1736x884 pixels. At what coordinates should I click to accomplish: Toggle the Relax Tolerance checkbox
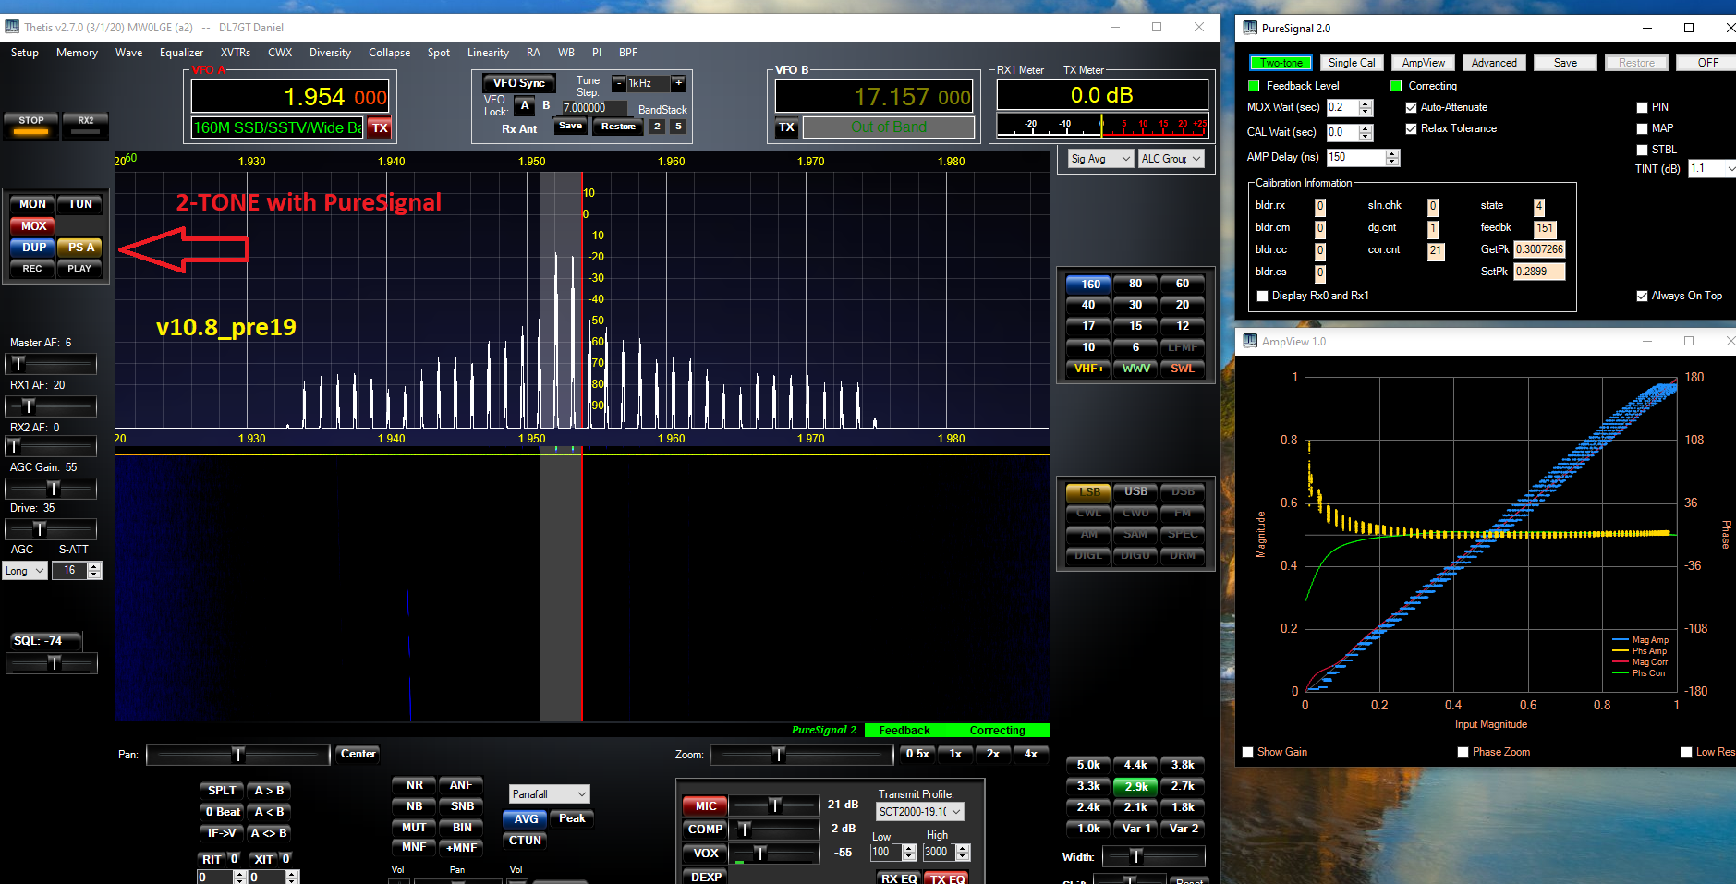pyautogui.click(x=1451, y=128)
